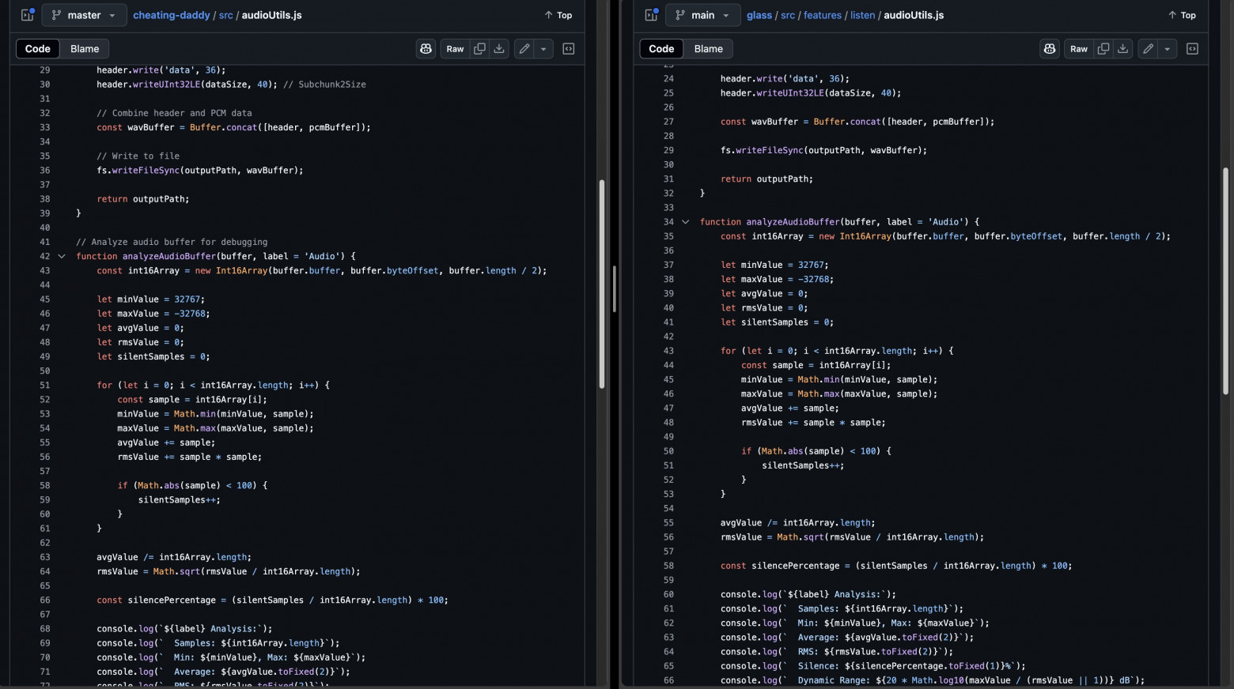Click 'Write to file' comment in left pane
The width and height of the screenshot is (1234, 689).
[x=138, y=156]
